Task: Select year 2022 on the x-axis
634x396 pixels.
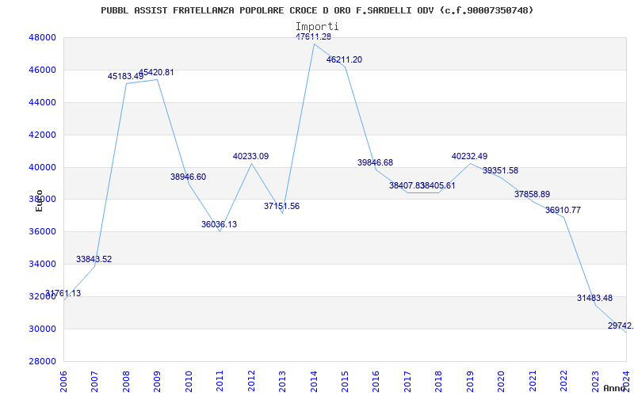Action: (x=563, y=382)
